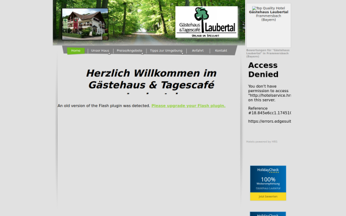Click the partially visible lower HolidayCheck badge

(268, 214)
